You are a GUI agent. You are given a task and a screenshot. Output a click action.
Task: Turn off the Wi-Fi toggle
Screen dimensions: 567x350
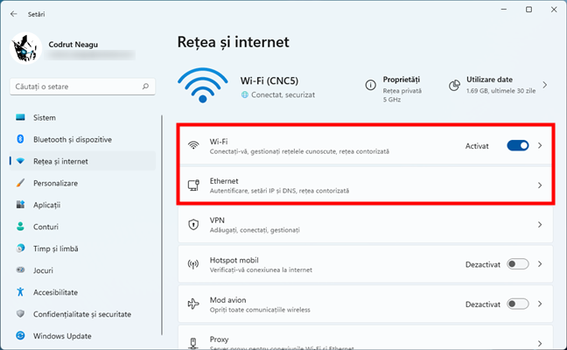pos(518,146)
